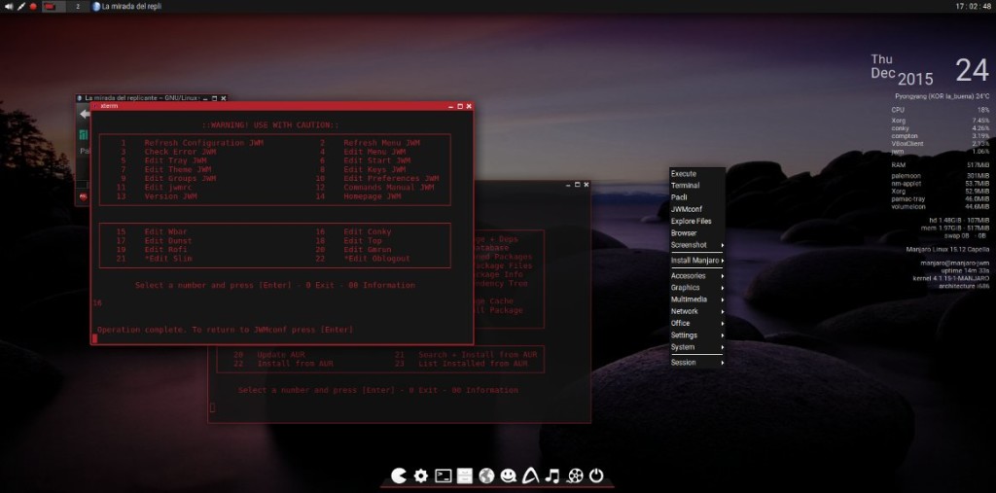This screenshot has width=996, height=493.
Task: Click 'Edit Wbar' option text
Action: pyautogui.click(x=165, y=231)
